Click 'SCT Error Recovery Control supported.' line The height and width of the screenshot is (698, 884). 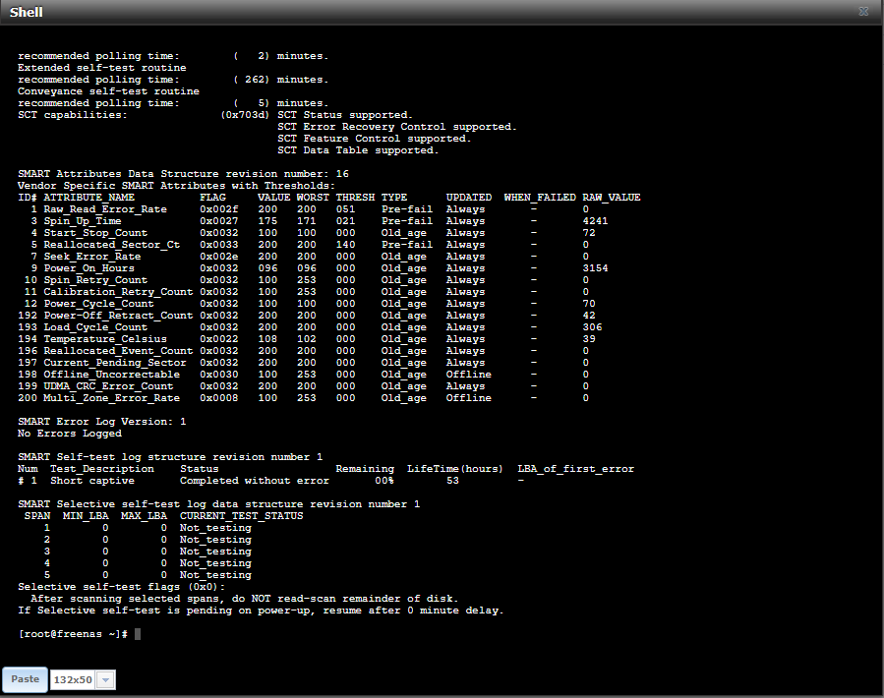coord(397,127)
